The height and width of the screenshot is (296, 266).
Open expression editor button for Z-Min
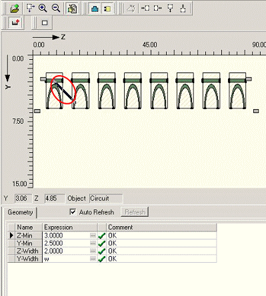(x=93, y=235)
